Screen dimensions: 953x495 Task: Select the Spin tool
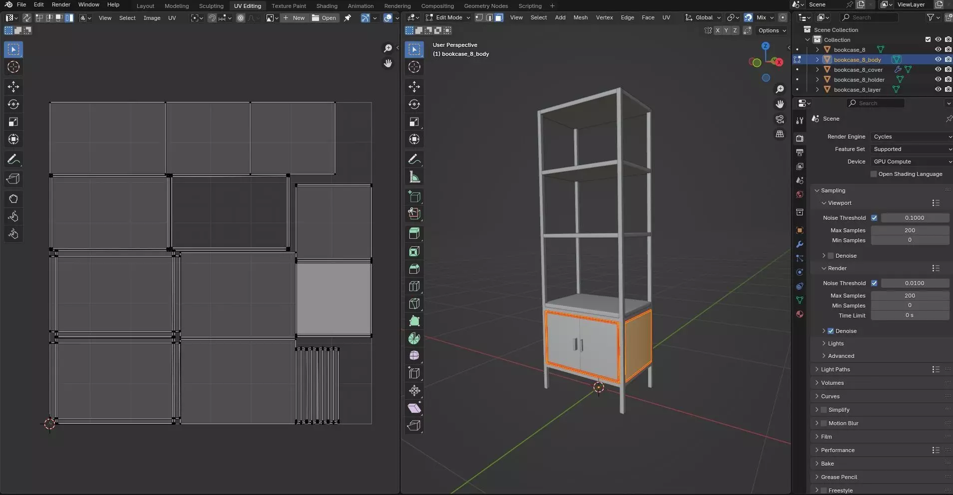pos(414,338)
